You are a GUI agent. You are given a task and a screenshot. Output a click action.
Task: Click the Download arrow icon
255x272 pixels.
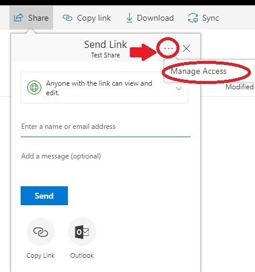[129, 18]
